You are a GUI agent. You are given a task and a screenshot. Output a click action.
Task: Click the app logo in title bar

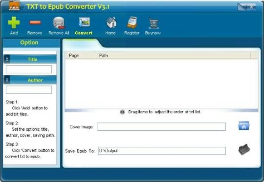pyautogui.click(x=14, y=6)
